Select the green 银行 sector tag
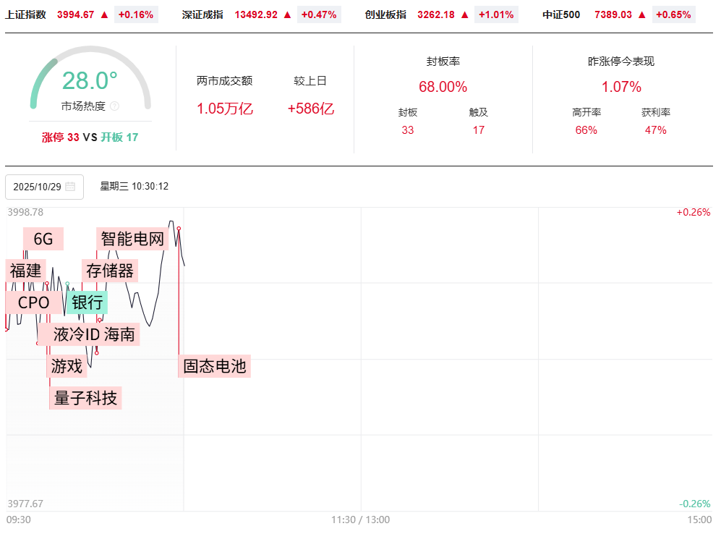 click(87, 302)
